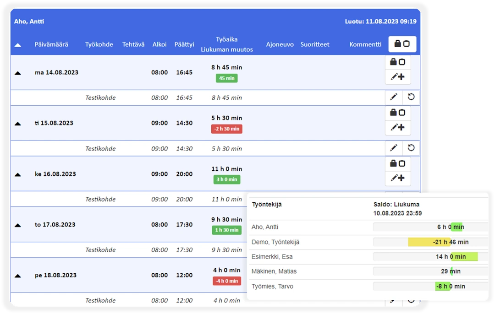The height and width of the screenshot is (314, 495).
Task: Click the lock icon in the table header
Action: coord(402,44)
